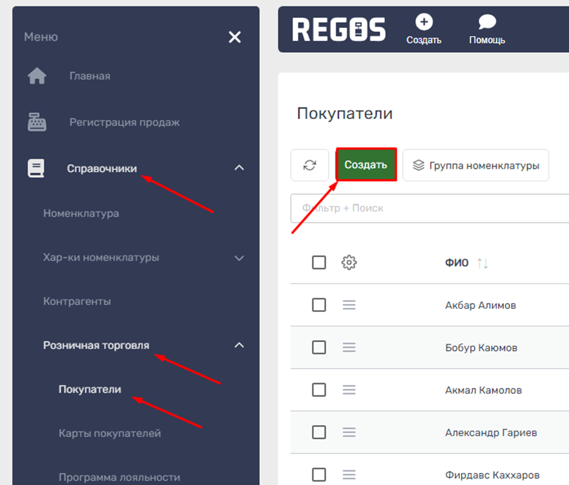Click the plus Создать icon in top bar
The width and height of the screenshot is (569, 485).
coord(424,23)
